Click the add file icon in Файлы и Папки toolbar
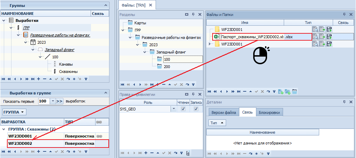Viewport: 356px width, 158px height. pyautogui.click(x=280, y=92)
